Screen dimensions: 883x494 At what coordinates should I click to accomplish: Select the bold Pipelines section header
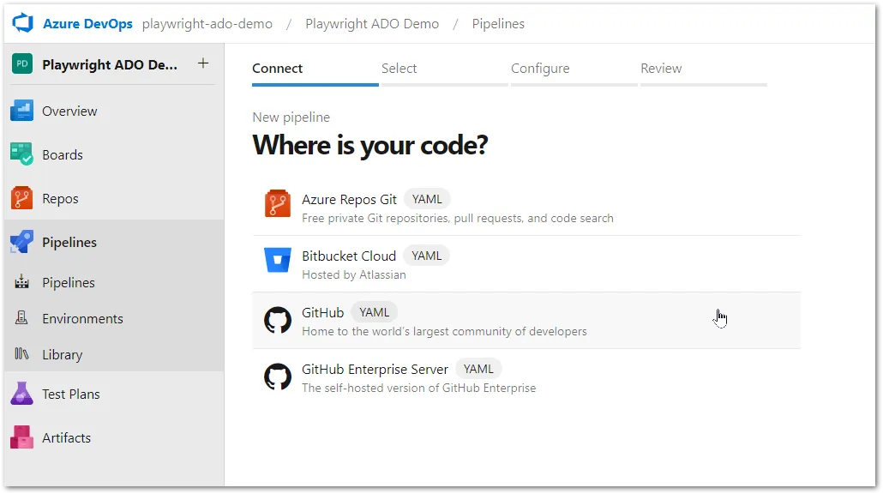[x=69, y=242]
